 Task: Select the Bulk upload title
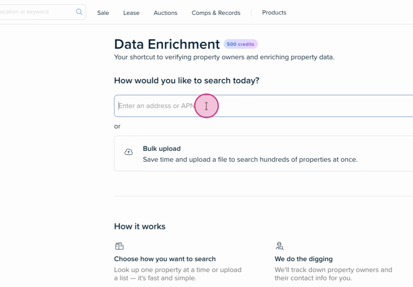162,149
